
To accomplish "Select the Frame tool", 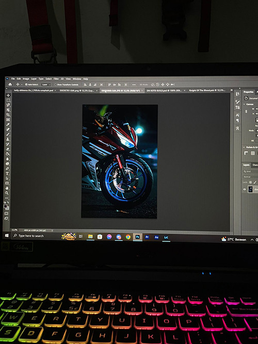I will [x=8, y=120].
